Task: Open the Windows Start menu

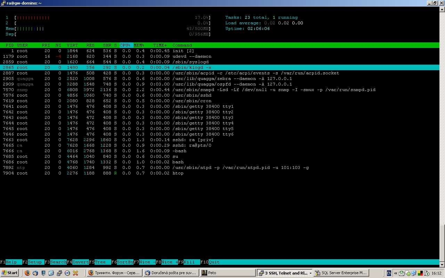Action: pyautogui.click(x=9, y=273)
